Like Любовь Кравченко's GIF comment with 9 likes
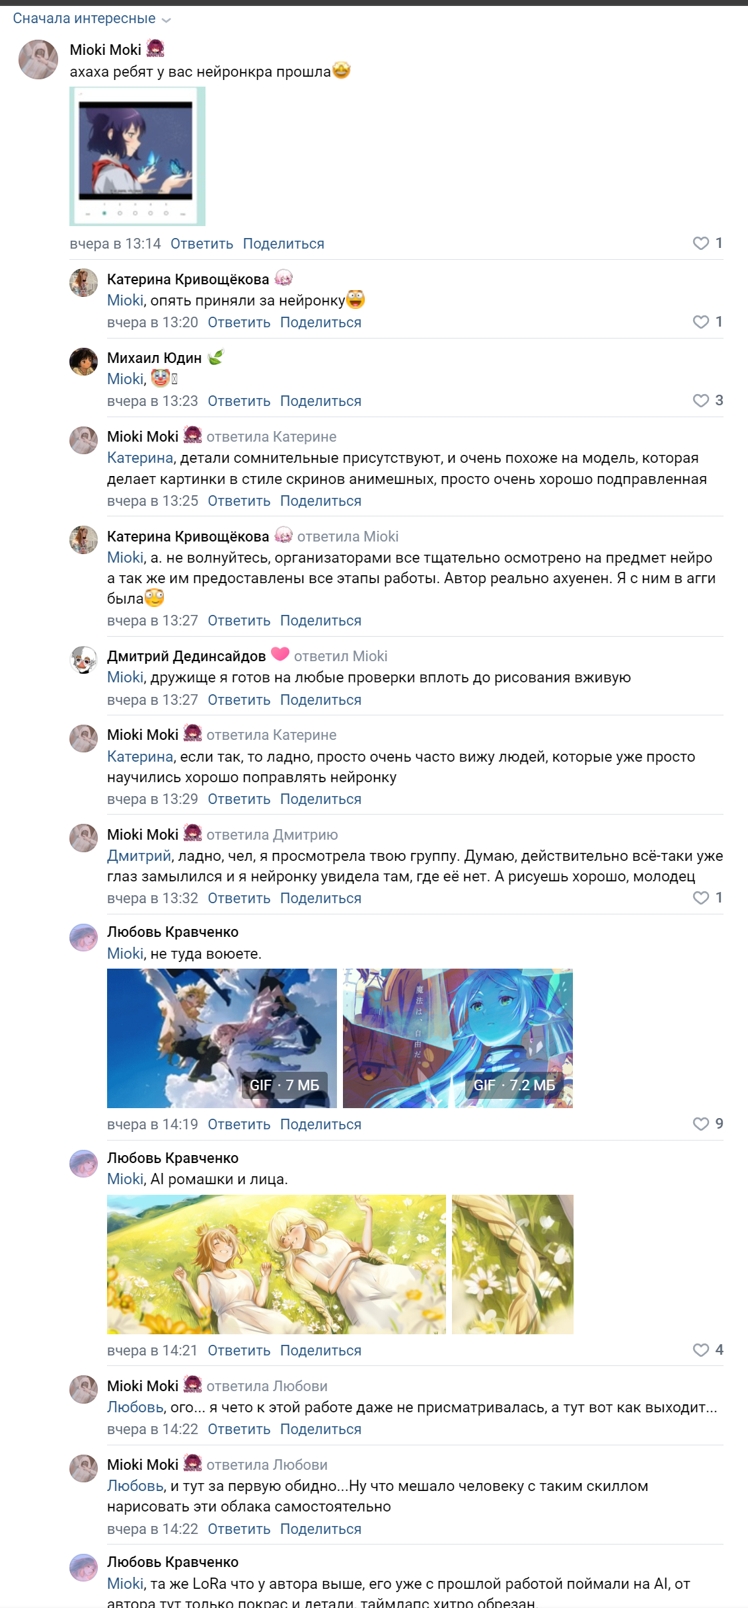This screenshot has height=1608, width=748. click(700, 1124)
